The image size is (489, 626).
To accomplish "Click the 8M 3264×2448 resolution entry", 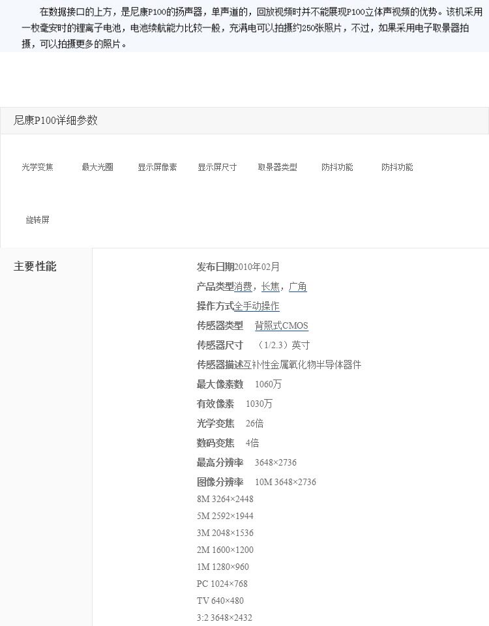I will click(225, 499).
